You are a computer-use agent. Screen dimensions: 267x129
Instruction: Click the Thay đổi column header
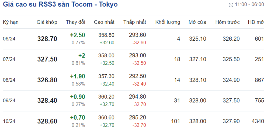76,22
